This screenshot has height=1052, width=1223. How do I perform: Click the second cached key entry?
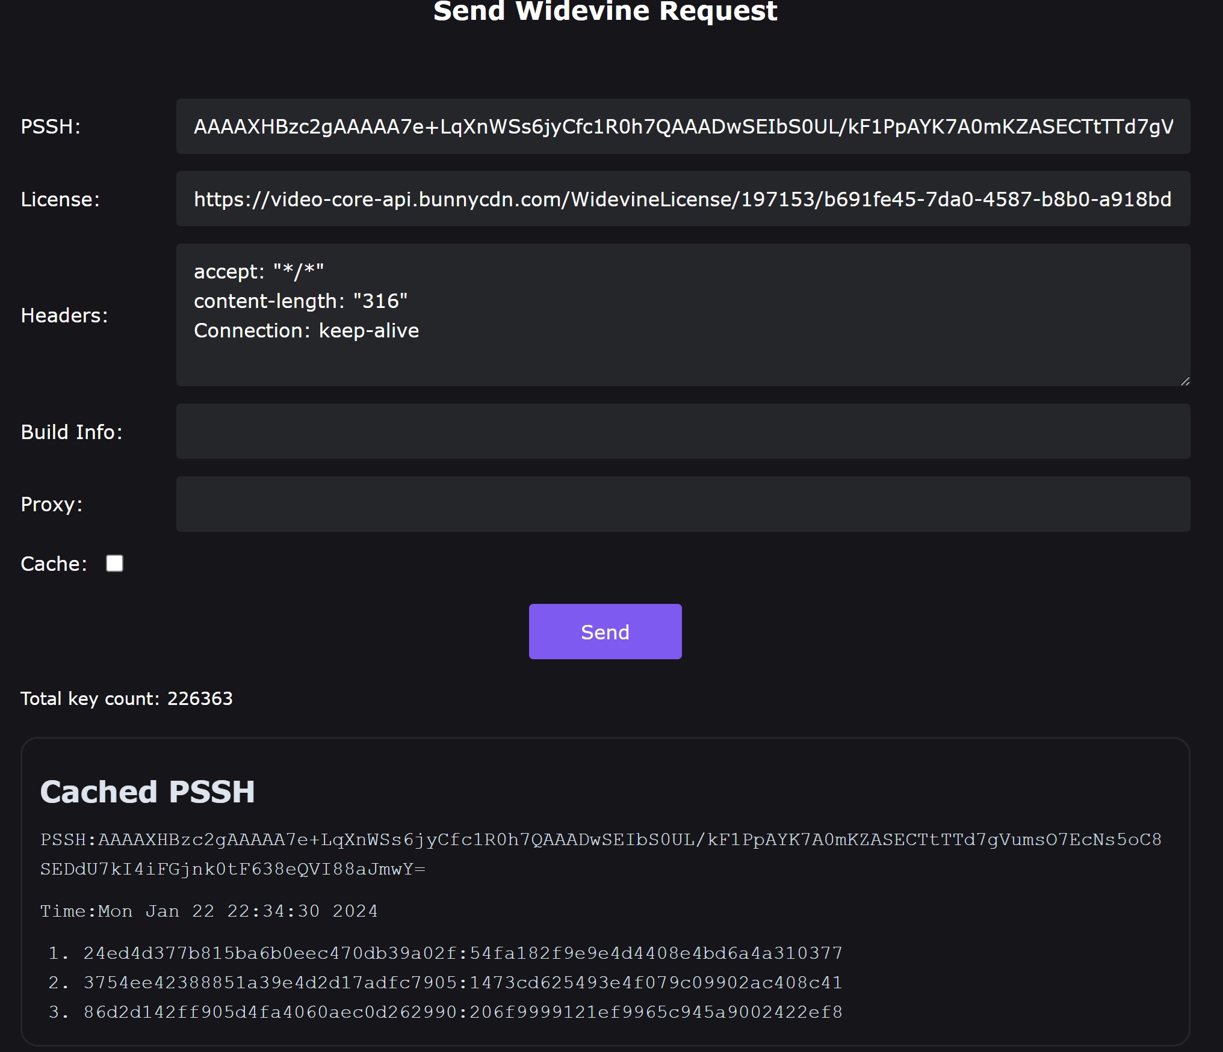point(462,982)
